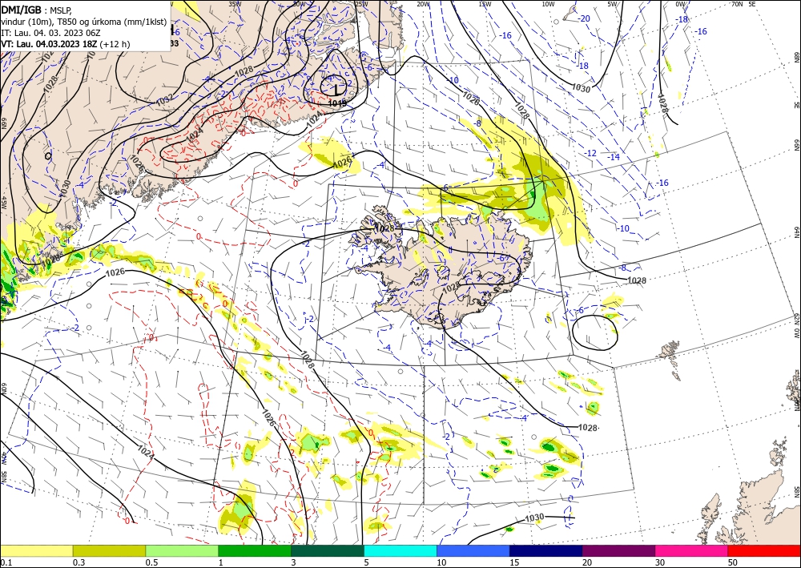This screenshot has height=568, width=801.
Task: Click the "35W" longitude label
Action: point(235,4)
